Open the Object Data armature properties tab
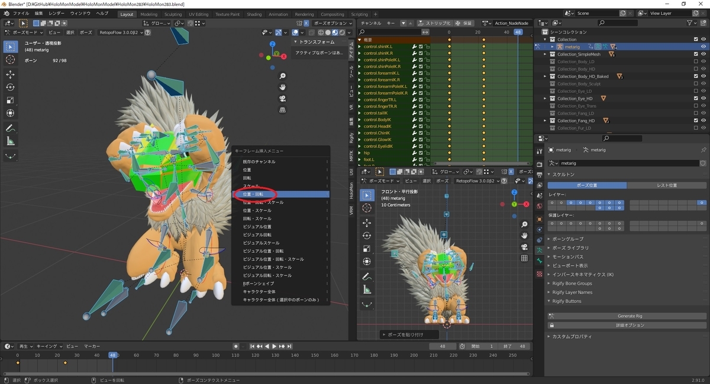 (x=539, y=251)
